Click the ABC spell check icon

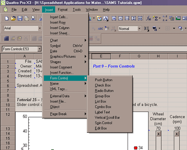pyautogui.click(x=100, y=28)
